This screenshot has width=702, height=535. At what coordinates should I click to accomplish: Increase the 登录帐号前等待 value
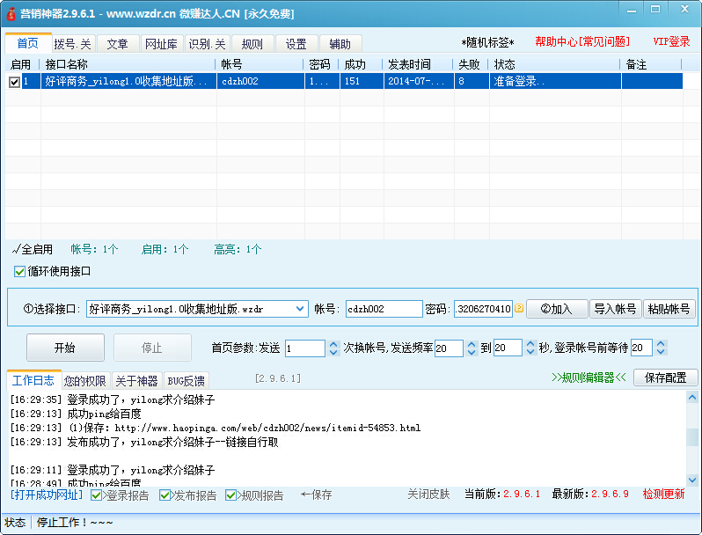click(x=661, y=344)
